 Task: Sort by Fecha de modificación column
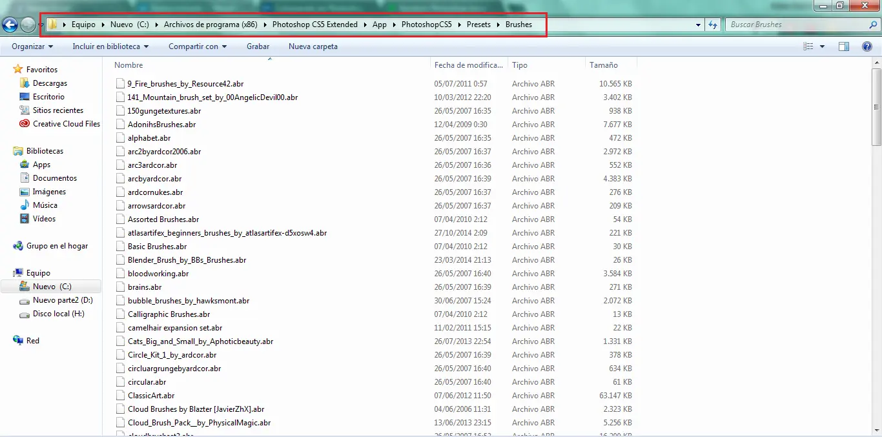point(469,65)
